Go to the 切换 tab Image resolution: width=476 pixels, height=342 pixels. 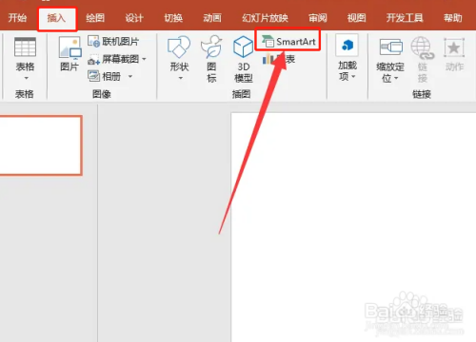click(173, 18)
